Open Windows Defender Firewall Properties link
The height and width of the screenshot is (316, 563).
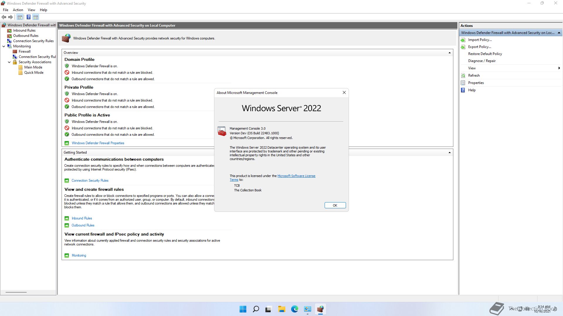98,143
